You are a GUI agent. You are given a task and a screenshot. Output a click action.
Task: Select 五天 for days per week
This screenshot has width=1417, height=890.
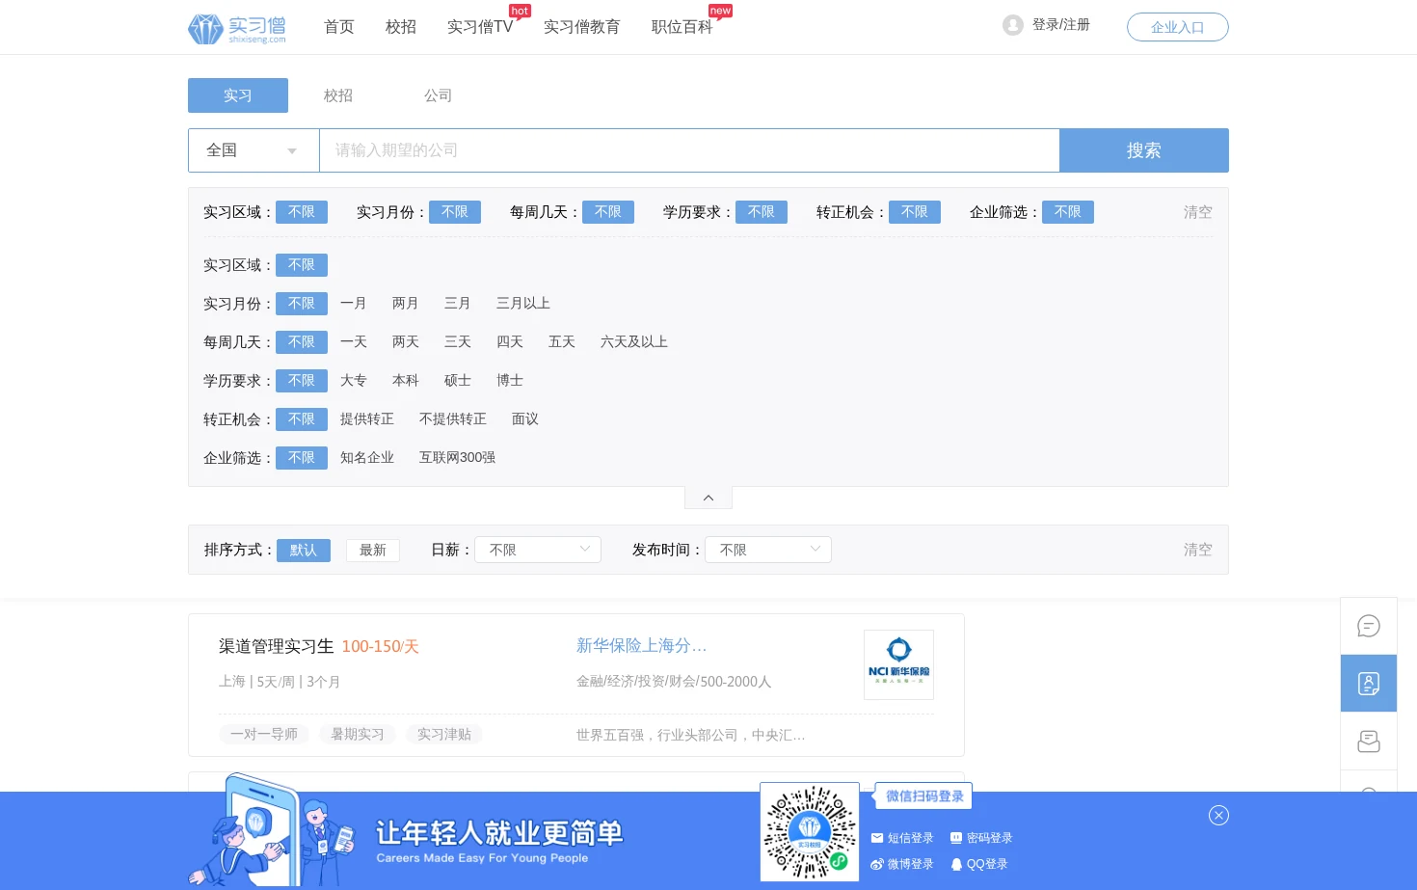562,342
